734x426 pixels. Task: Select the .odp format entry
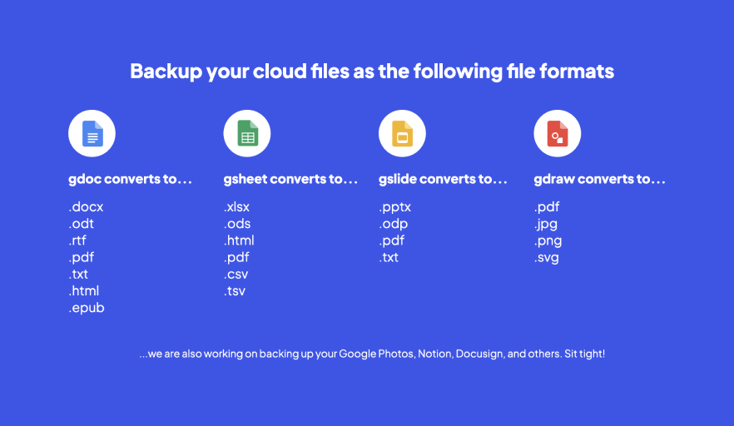point(393,224)
